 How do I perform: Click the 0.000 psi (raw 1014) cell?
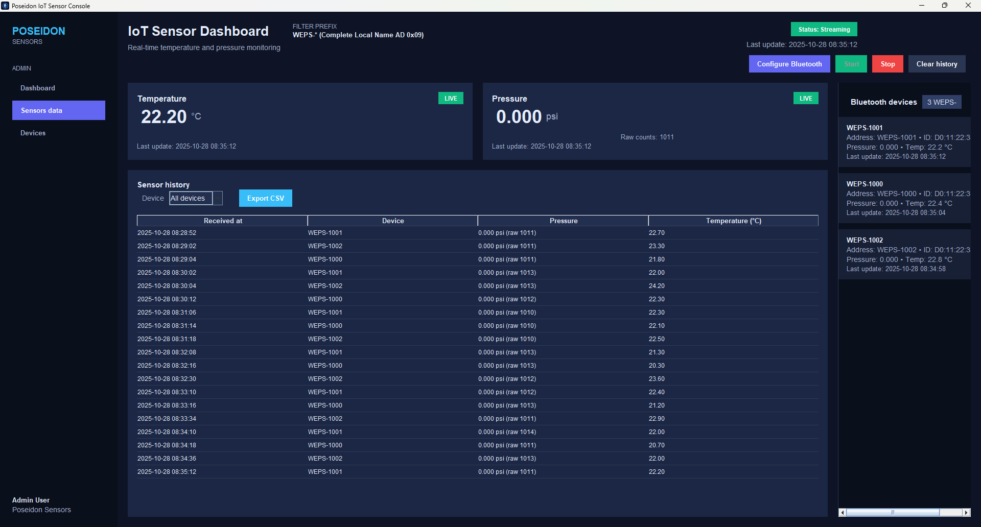[507, 432]
